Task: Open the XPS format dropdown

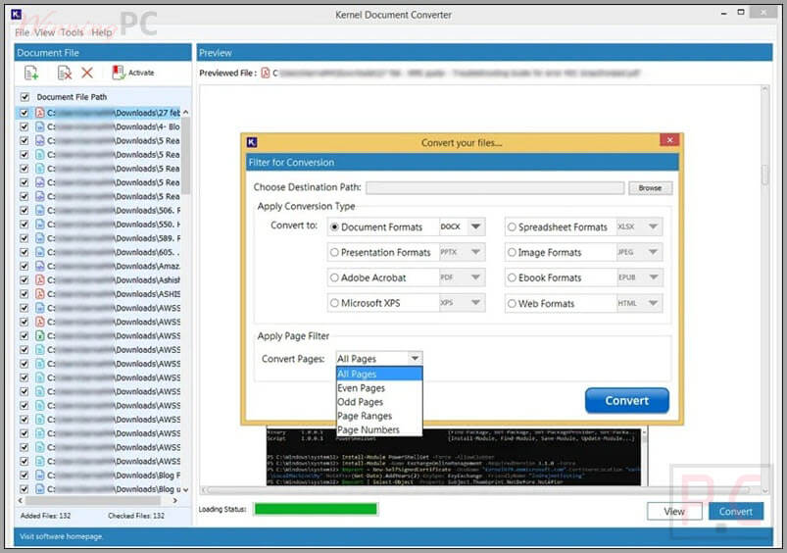Action: click(475, 302)
